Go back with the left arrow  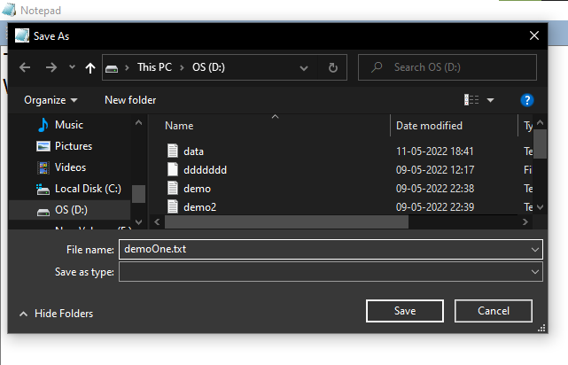tap(25, 67)
